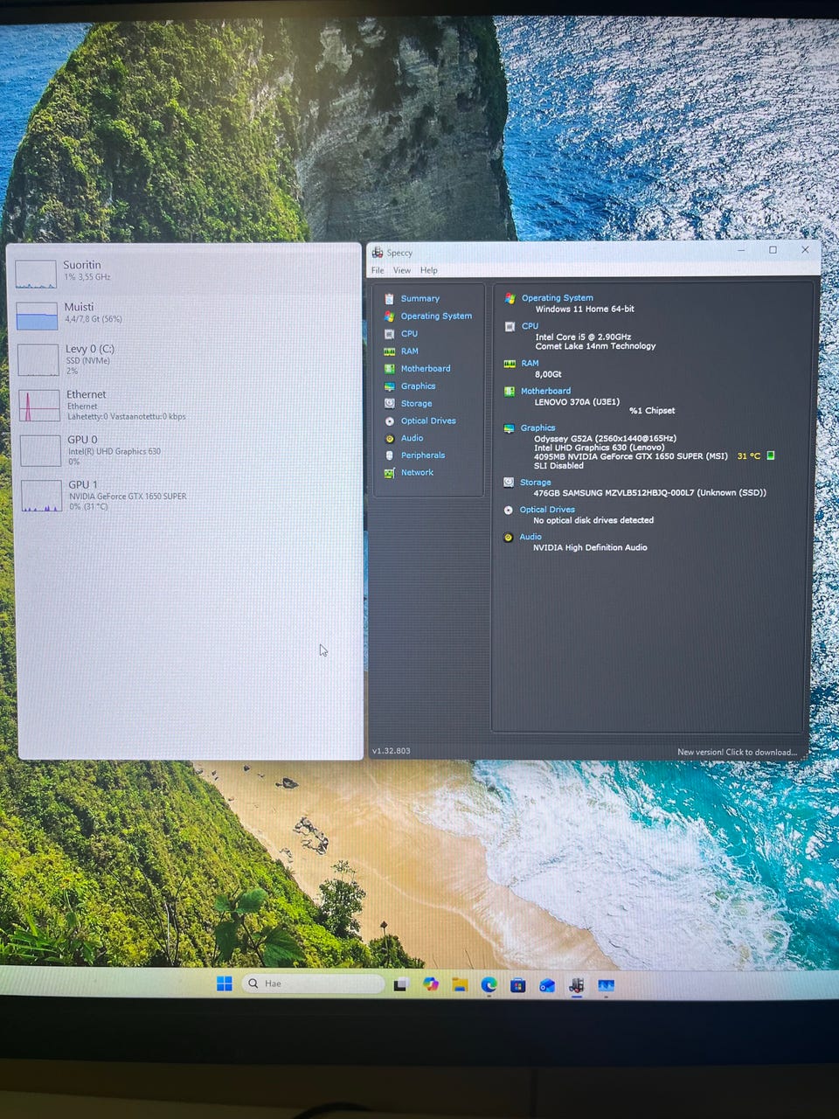
Task: Click the Operating System heading link in summary
Action: pyautogui.click(x=558, y=298)
